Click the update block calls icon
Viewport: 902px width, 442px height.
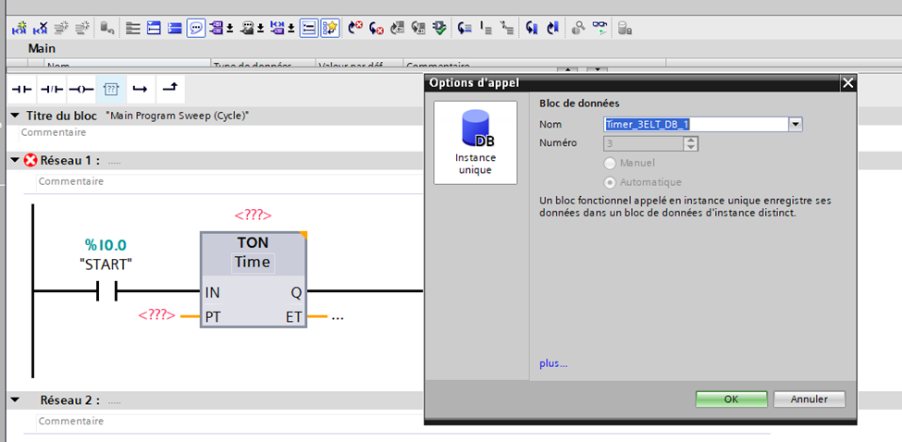398,28
